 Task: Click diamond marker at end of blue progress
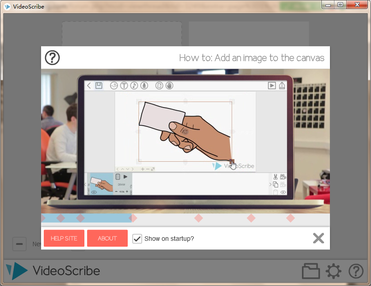[133, 218]
